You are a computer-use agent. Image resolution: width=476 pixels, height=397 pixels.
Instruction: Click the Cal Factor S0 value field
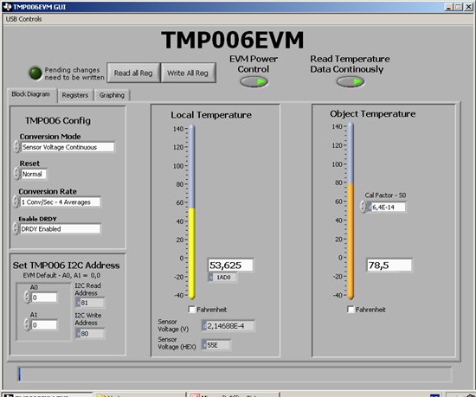pyautogui.click(x=388, y=208)
